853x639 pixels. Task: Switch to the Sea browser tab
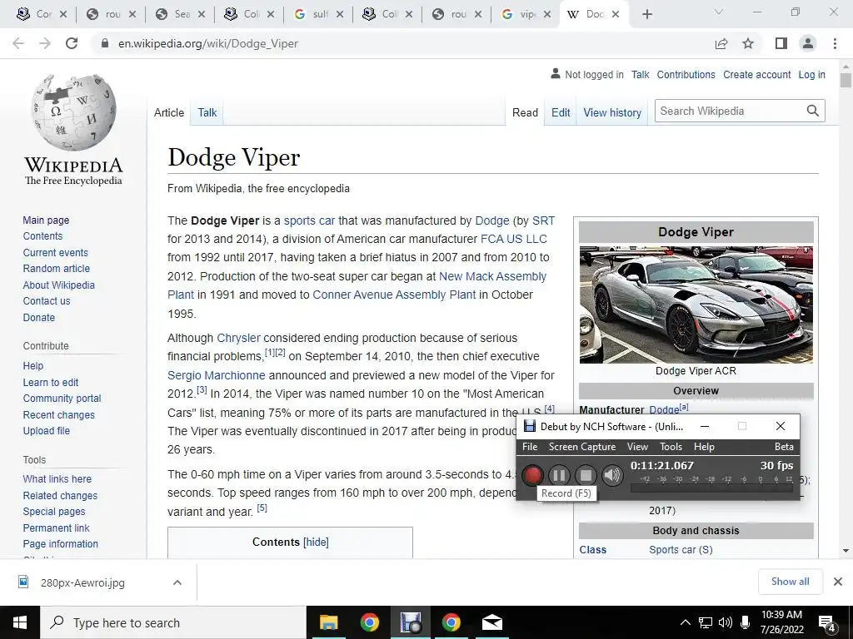pos(180,14)
